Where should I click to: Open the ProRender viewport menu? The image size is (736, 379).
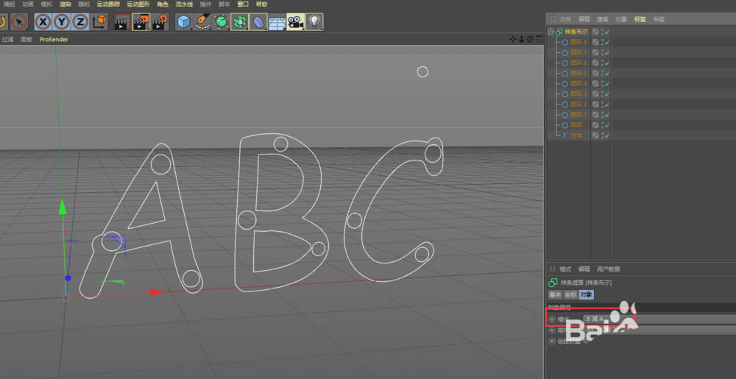[x=54, y=39]
